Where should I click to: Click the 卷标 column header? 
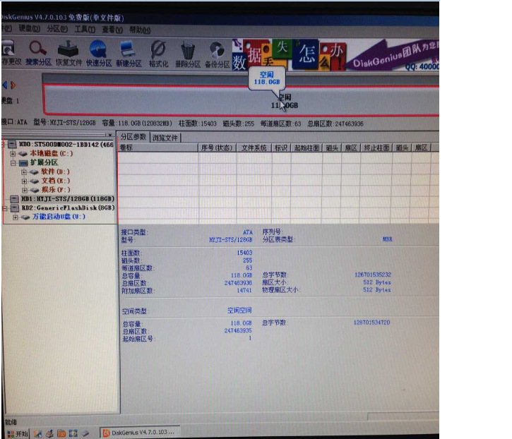(158, 148)
